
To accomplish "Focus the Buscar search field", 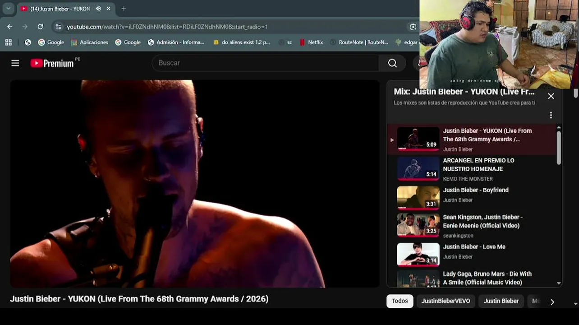I will [x=265, y=63].
